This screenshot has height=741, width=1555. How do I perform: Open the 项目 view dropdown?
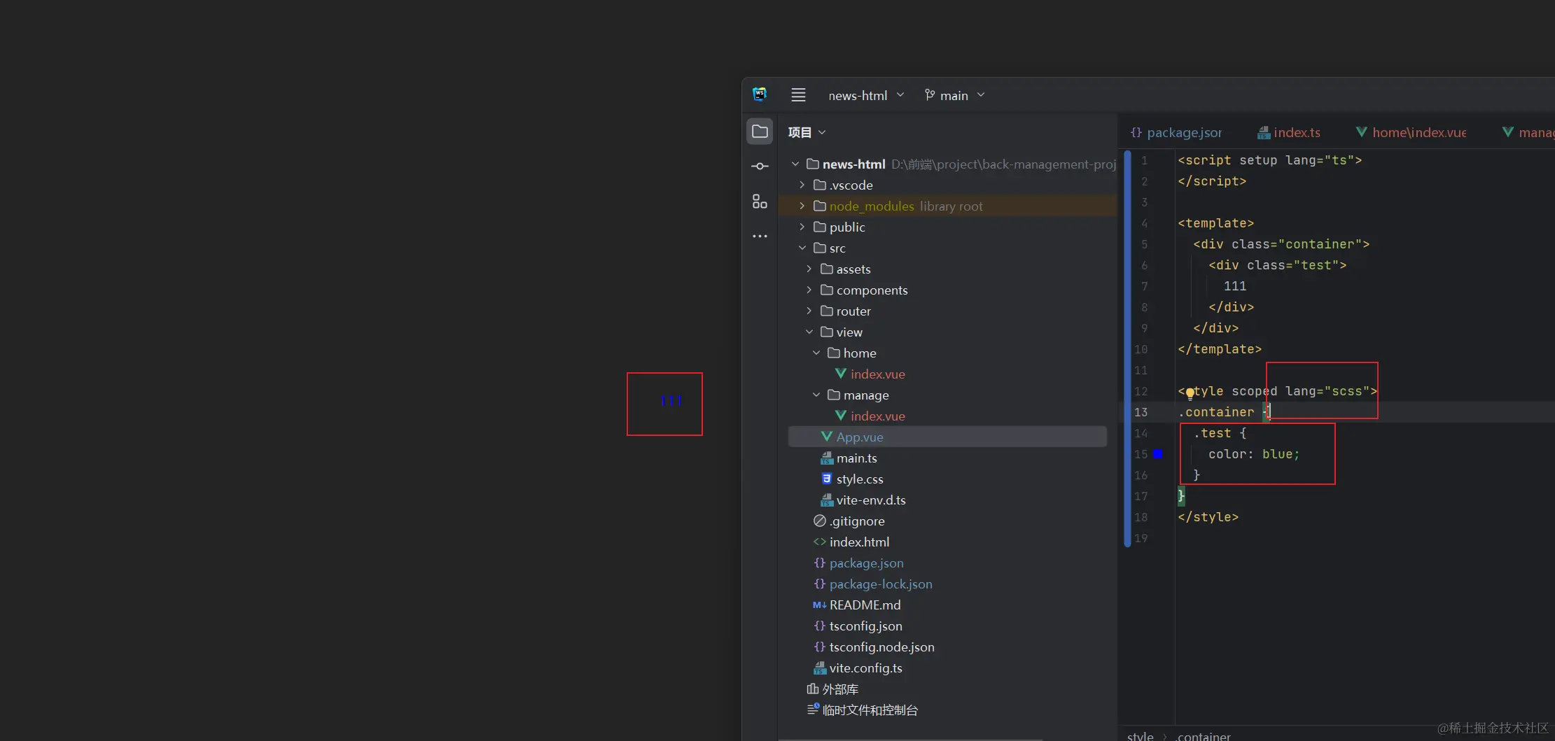pos(807,132)
